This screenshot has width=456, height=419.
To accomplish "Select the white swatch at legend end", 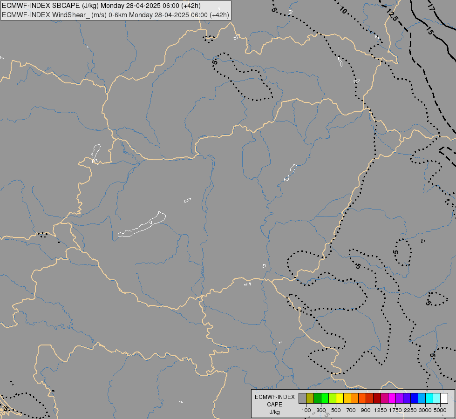I will (x=444, y=399).
